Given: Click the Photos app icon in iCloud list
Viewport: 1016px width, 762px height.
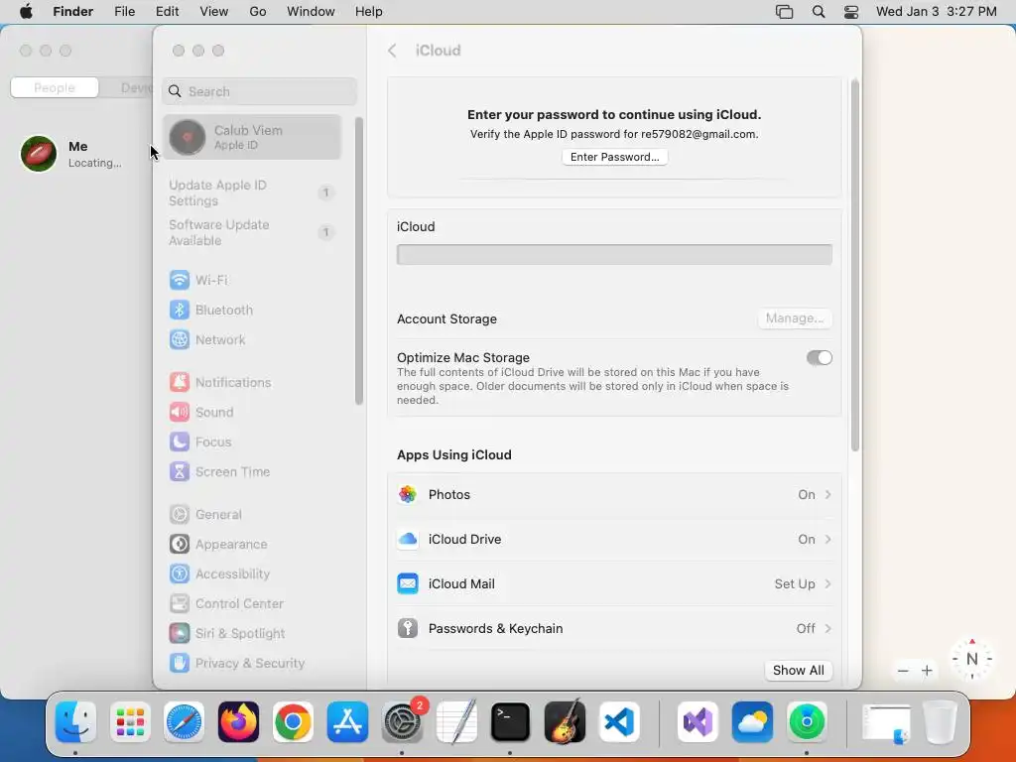Looking at the screenshot, I should pos(408,494).
